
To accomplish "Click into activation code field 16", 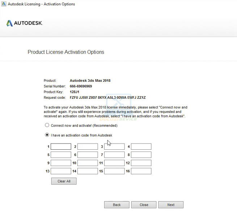I will 141,171.
